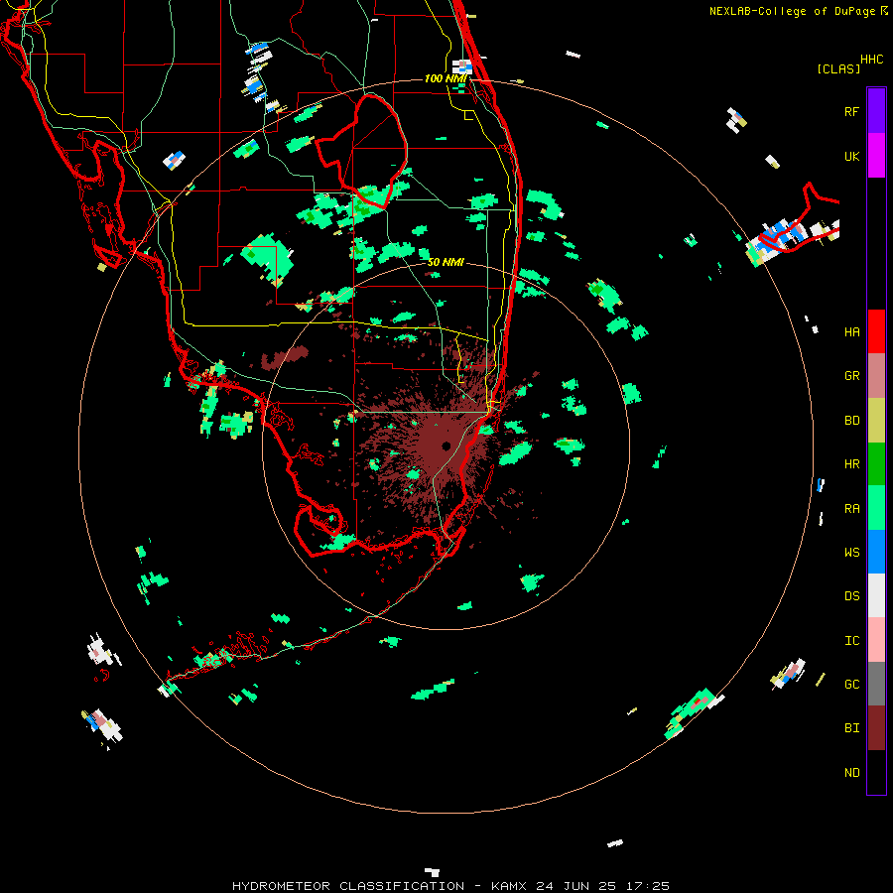This screenshot has height=893, width=893.
Task: Click the HHC product code label
Action: 871,60
